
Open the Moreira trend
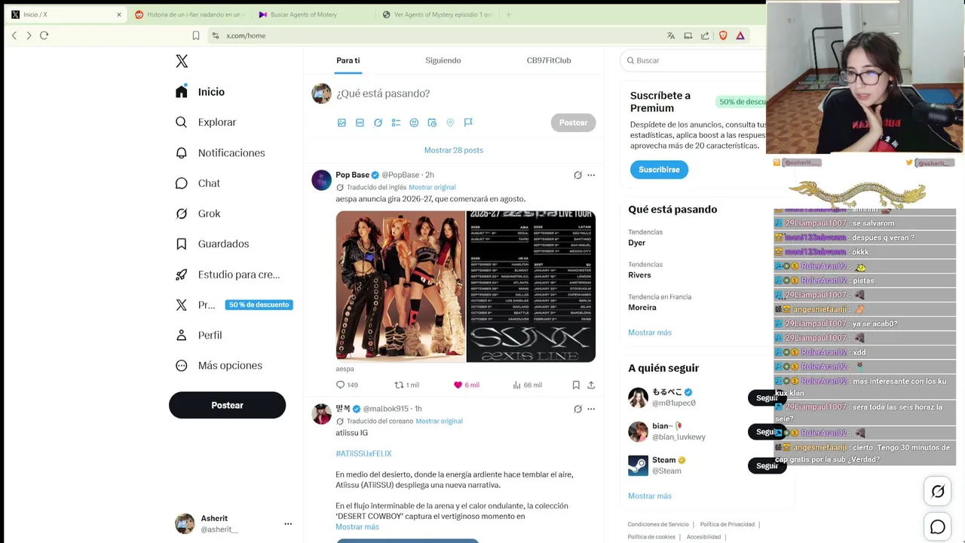tap(642, 308)
